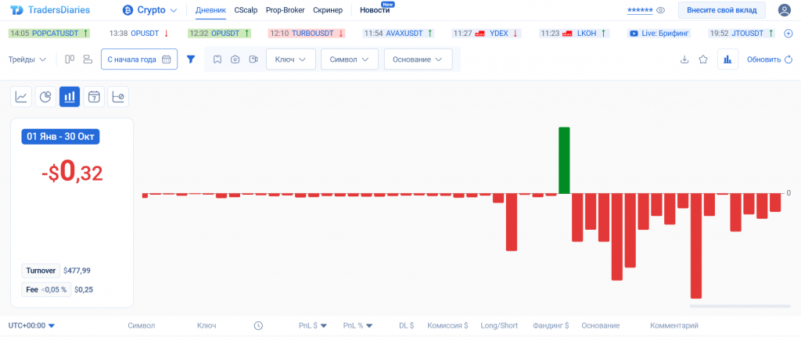The width and height of the screenshot is (801, 337).
Task: Toggle balance visibility eye icon
Action: 660,10
